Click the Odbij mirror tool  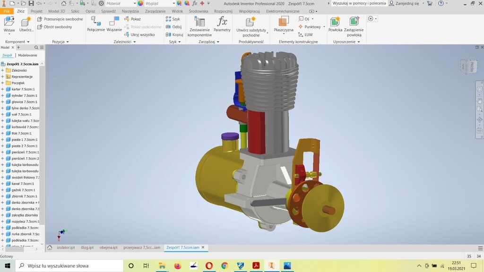point(173,27)
